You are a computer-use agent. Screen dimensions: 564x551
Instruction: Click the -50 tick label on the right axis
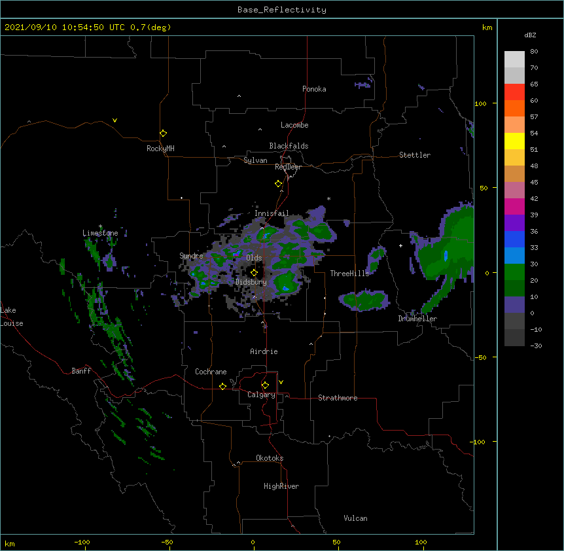click(x=480, y=357)
